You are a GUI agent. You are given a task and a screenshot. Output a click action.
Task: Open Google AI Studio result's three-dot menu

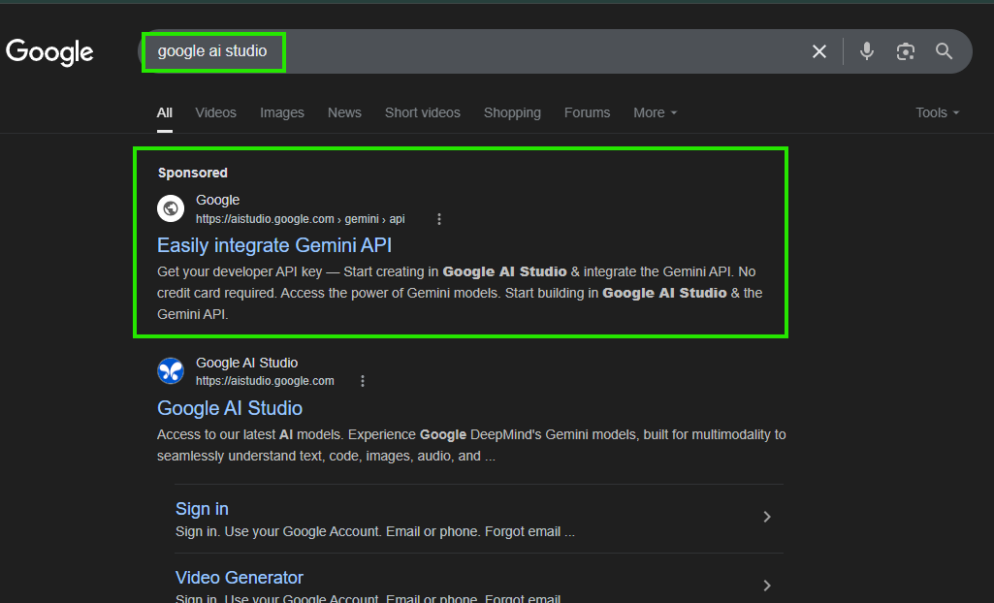362,381
